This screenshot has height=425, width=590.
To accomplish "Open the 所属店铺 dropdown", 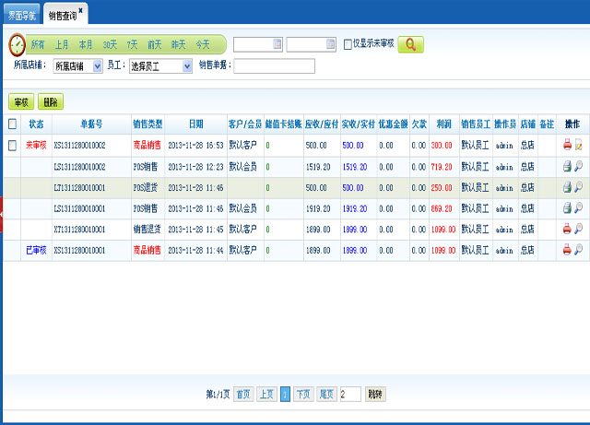I will (77, 66).
